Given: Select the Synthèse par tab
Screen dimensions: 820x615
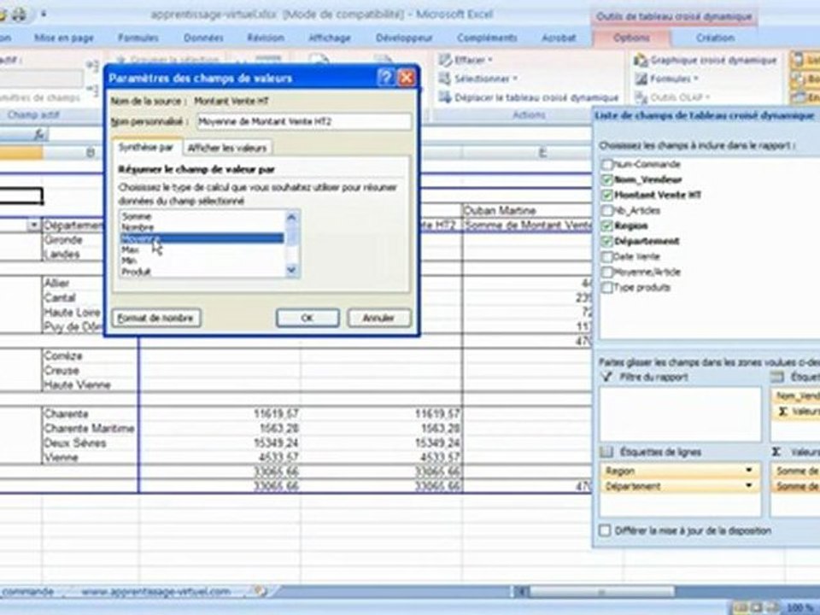Looking at the screenshot, I should point(146,147).
